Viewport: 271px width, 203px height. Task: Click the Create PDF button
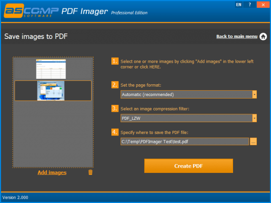pos(189,166)
